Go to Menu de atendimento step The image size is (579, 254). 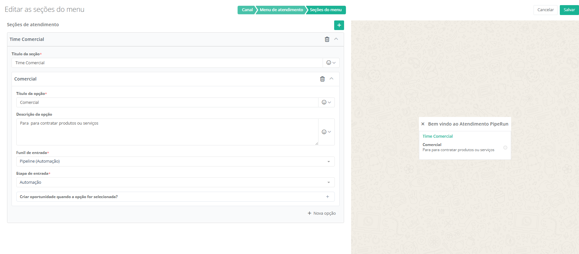(281, 10)
